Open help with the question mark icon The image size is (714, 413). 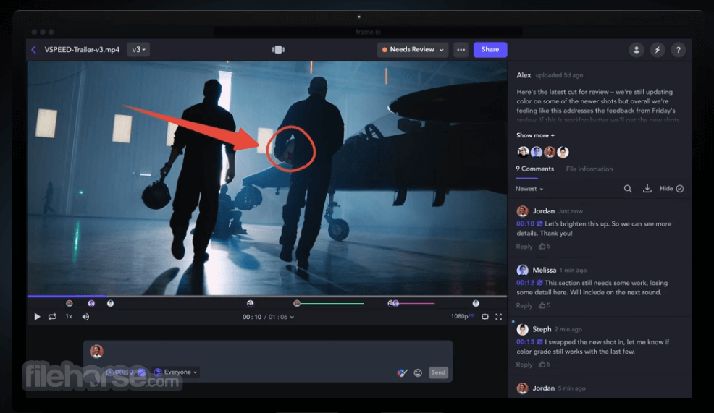(678, 50)
